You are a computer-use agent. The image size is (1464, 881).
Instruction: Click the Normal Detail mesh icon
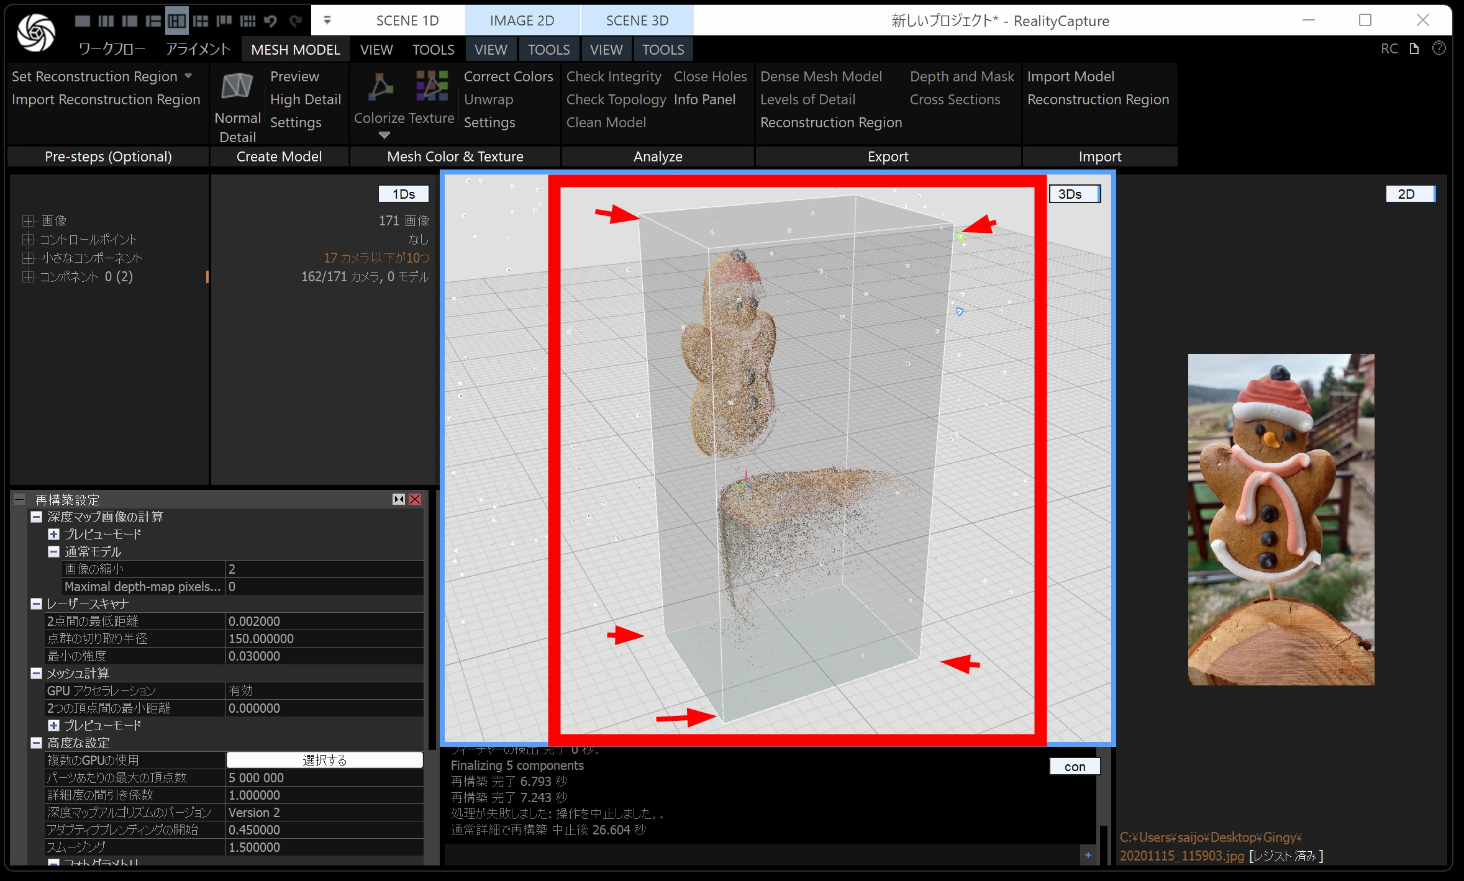[237, 87]
